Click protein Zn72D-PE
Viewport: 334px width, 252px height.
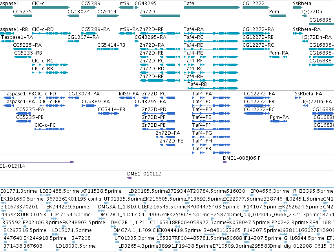(168, 145)
